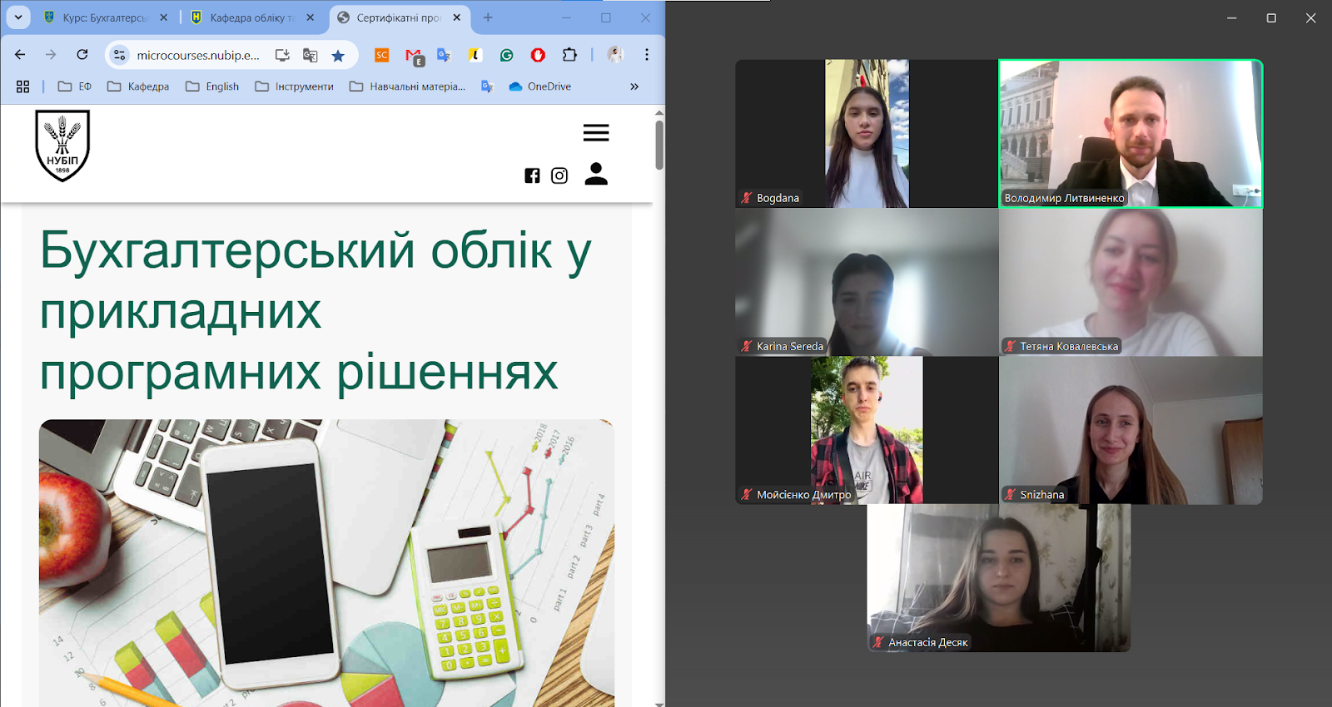Viewport: 1332px width, 707px height.
Task: Open the 'ЕФ' bookmark folder
Action: (x=75, y=87)
